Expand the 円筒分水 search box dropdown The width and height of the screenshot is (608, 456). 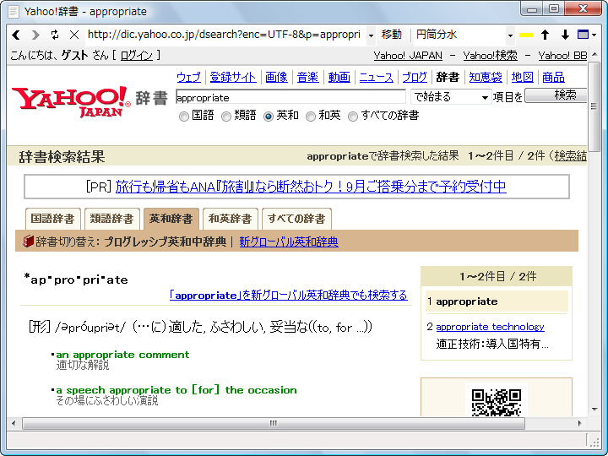tap(510, 35)
